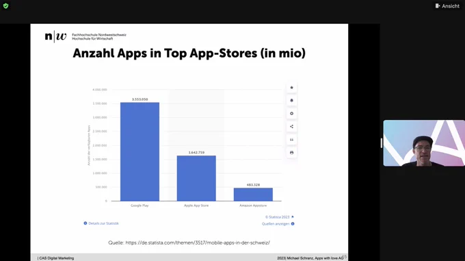Click the 483.328 value label
Screen dimensions: 465x261
(253, 185)
